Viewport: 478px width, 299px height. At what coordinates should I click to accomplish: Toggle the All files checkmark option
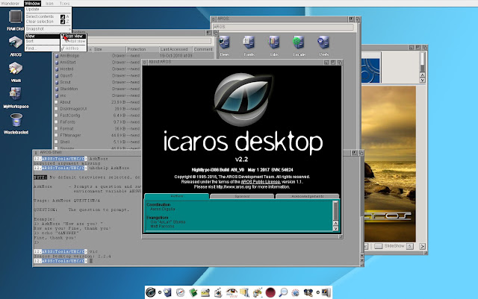73,48
